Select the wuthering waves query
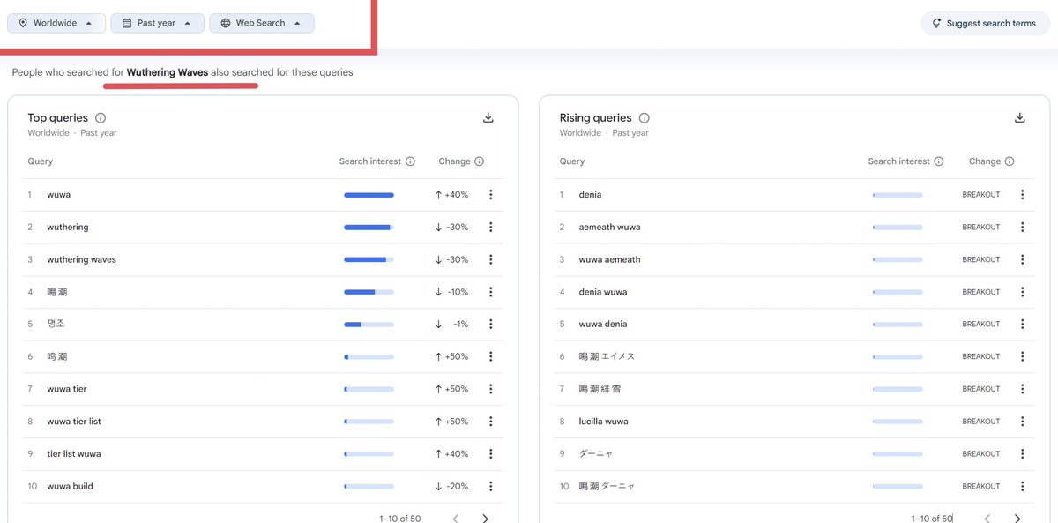The image size is (1058, 523). (82, 259)
